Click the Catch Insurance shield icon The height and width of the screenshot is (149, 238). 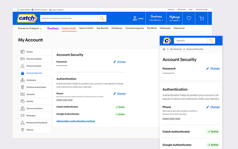tap(33, 10)
